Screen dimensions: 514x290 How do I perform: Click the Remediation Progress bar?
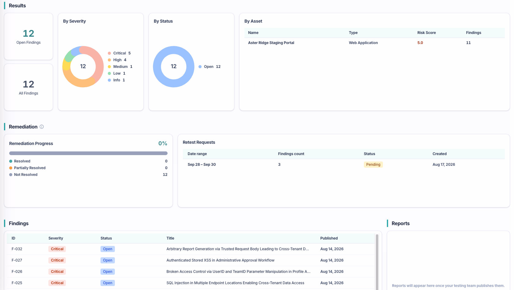[x=88, y=153]
